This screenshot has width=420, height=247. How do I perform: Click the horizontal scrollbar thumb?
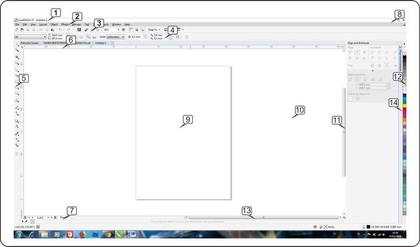tap(264, 218)
